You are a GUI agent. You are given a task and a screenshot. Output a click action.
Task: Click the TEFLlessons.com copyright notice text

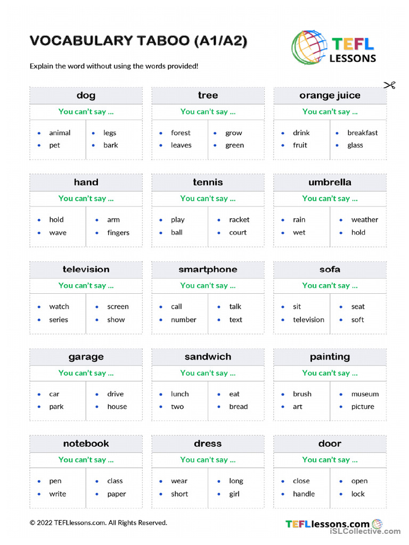click(99, 523)
